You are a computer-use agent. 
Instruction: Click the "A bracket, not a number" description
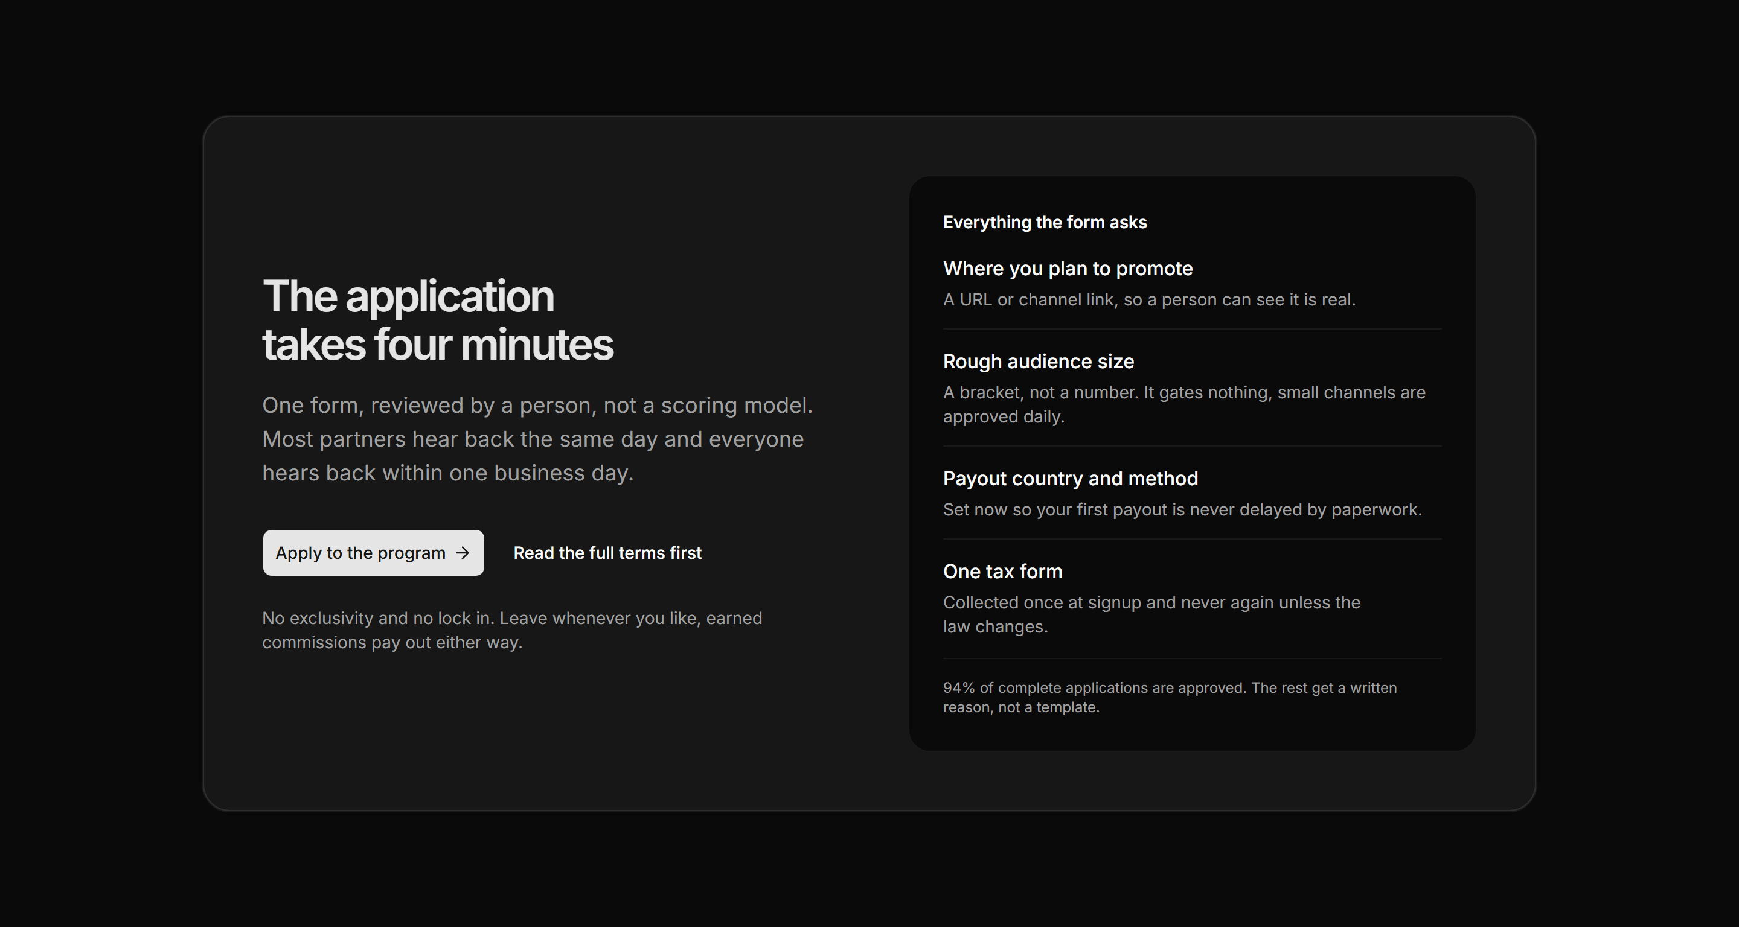coord(1184,404)
